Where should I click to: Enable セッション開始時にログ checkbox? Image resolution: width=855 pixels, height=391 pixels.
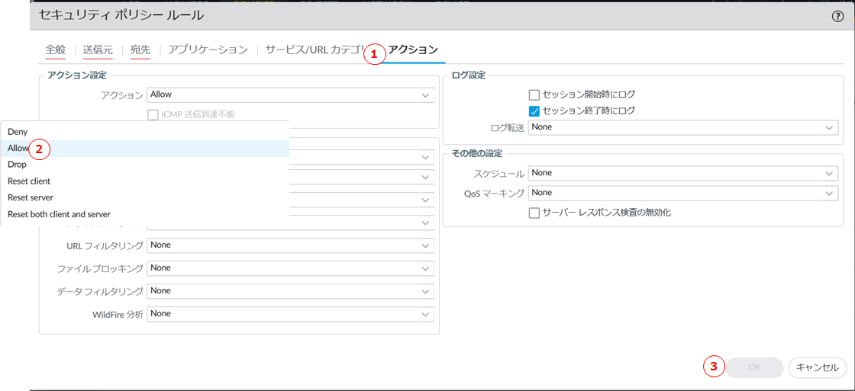point(534,95)
